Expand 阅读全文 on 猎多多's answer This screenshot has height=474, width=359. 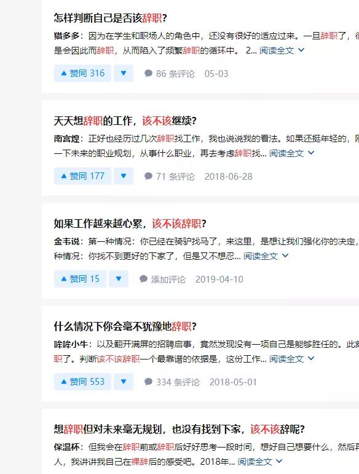coord(282,50)
